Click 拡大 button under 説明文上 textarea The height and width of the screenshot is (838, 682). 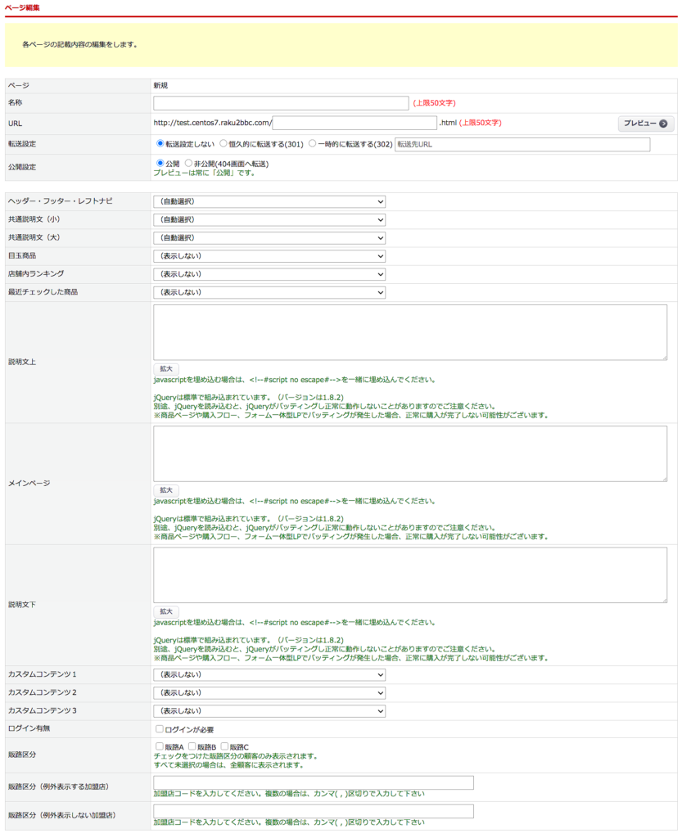(165, 369)
